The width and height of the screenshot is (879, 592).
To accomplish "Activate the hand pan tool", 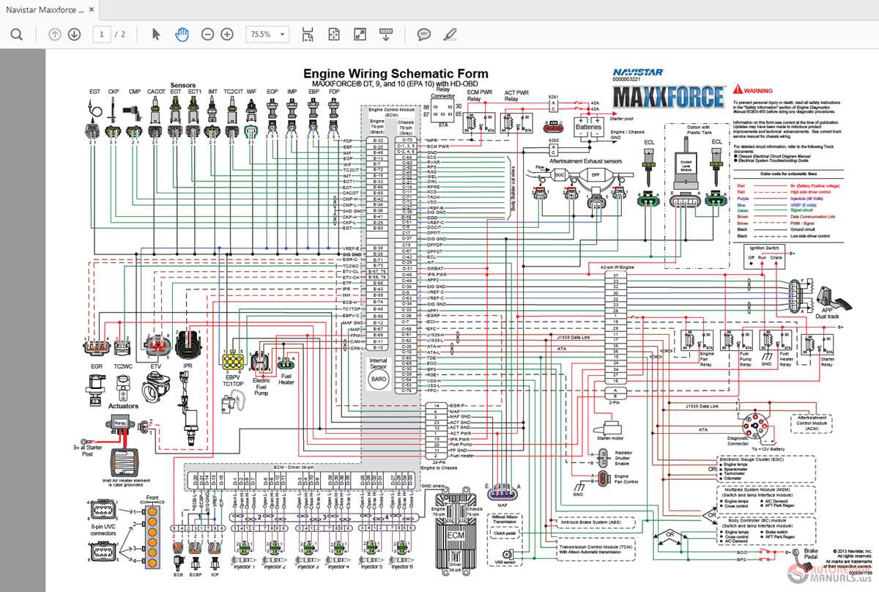I will point(182,34).
